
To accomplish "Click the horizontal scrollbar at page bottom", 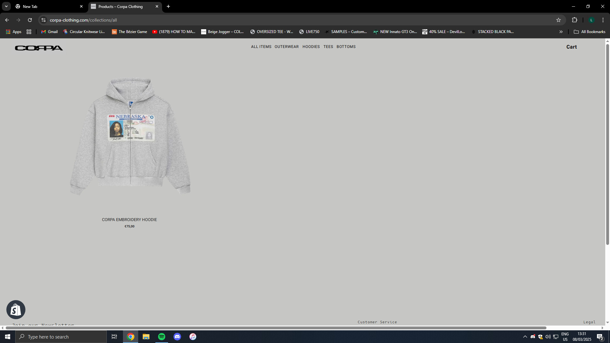I will pyautogui.click(x=276, y=328).
